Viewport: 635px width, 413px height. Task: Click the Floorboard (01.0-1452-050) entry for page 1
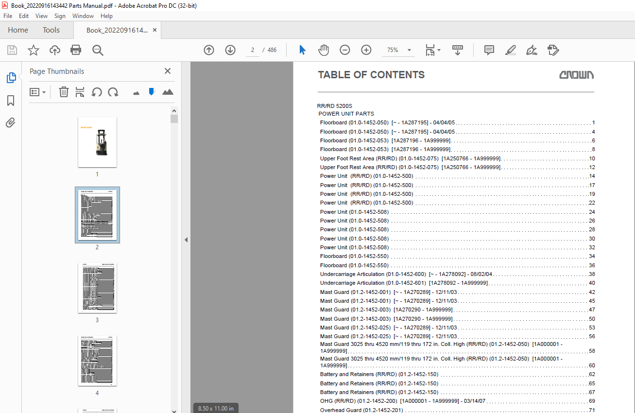coord(457,123)
